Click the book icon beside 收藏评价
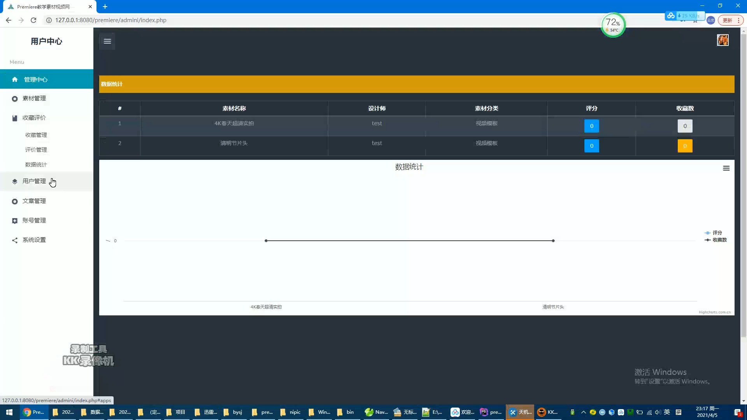 click(15, 118)
